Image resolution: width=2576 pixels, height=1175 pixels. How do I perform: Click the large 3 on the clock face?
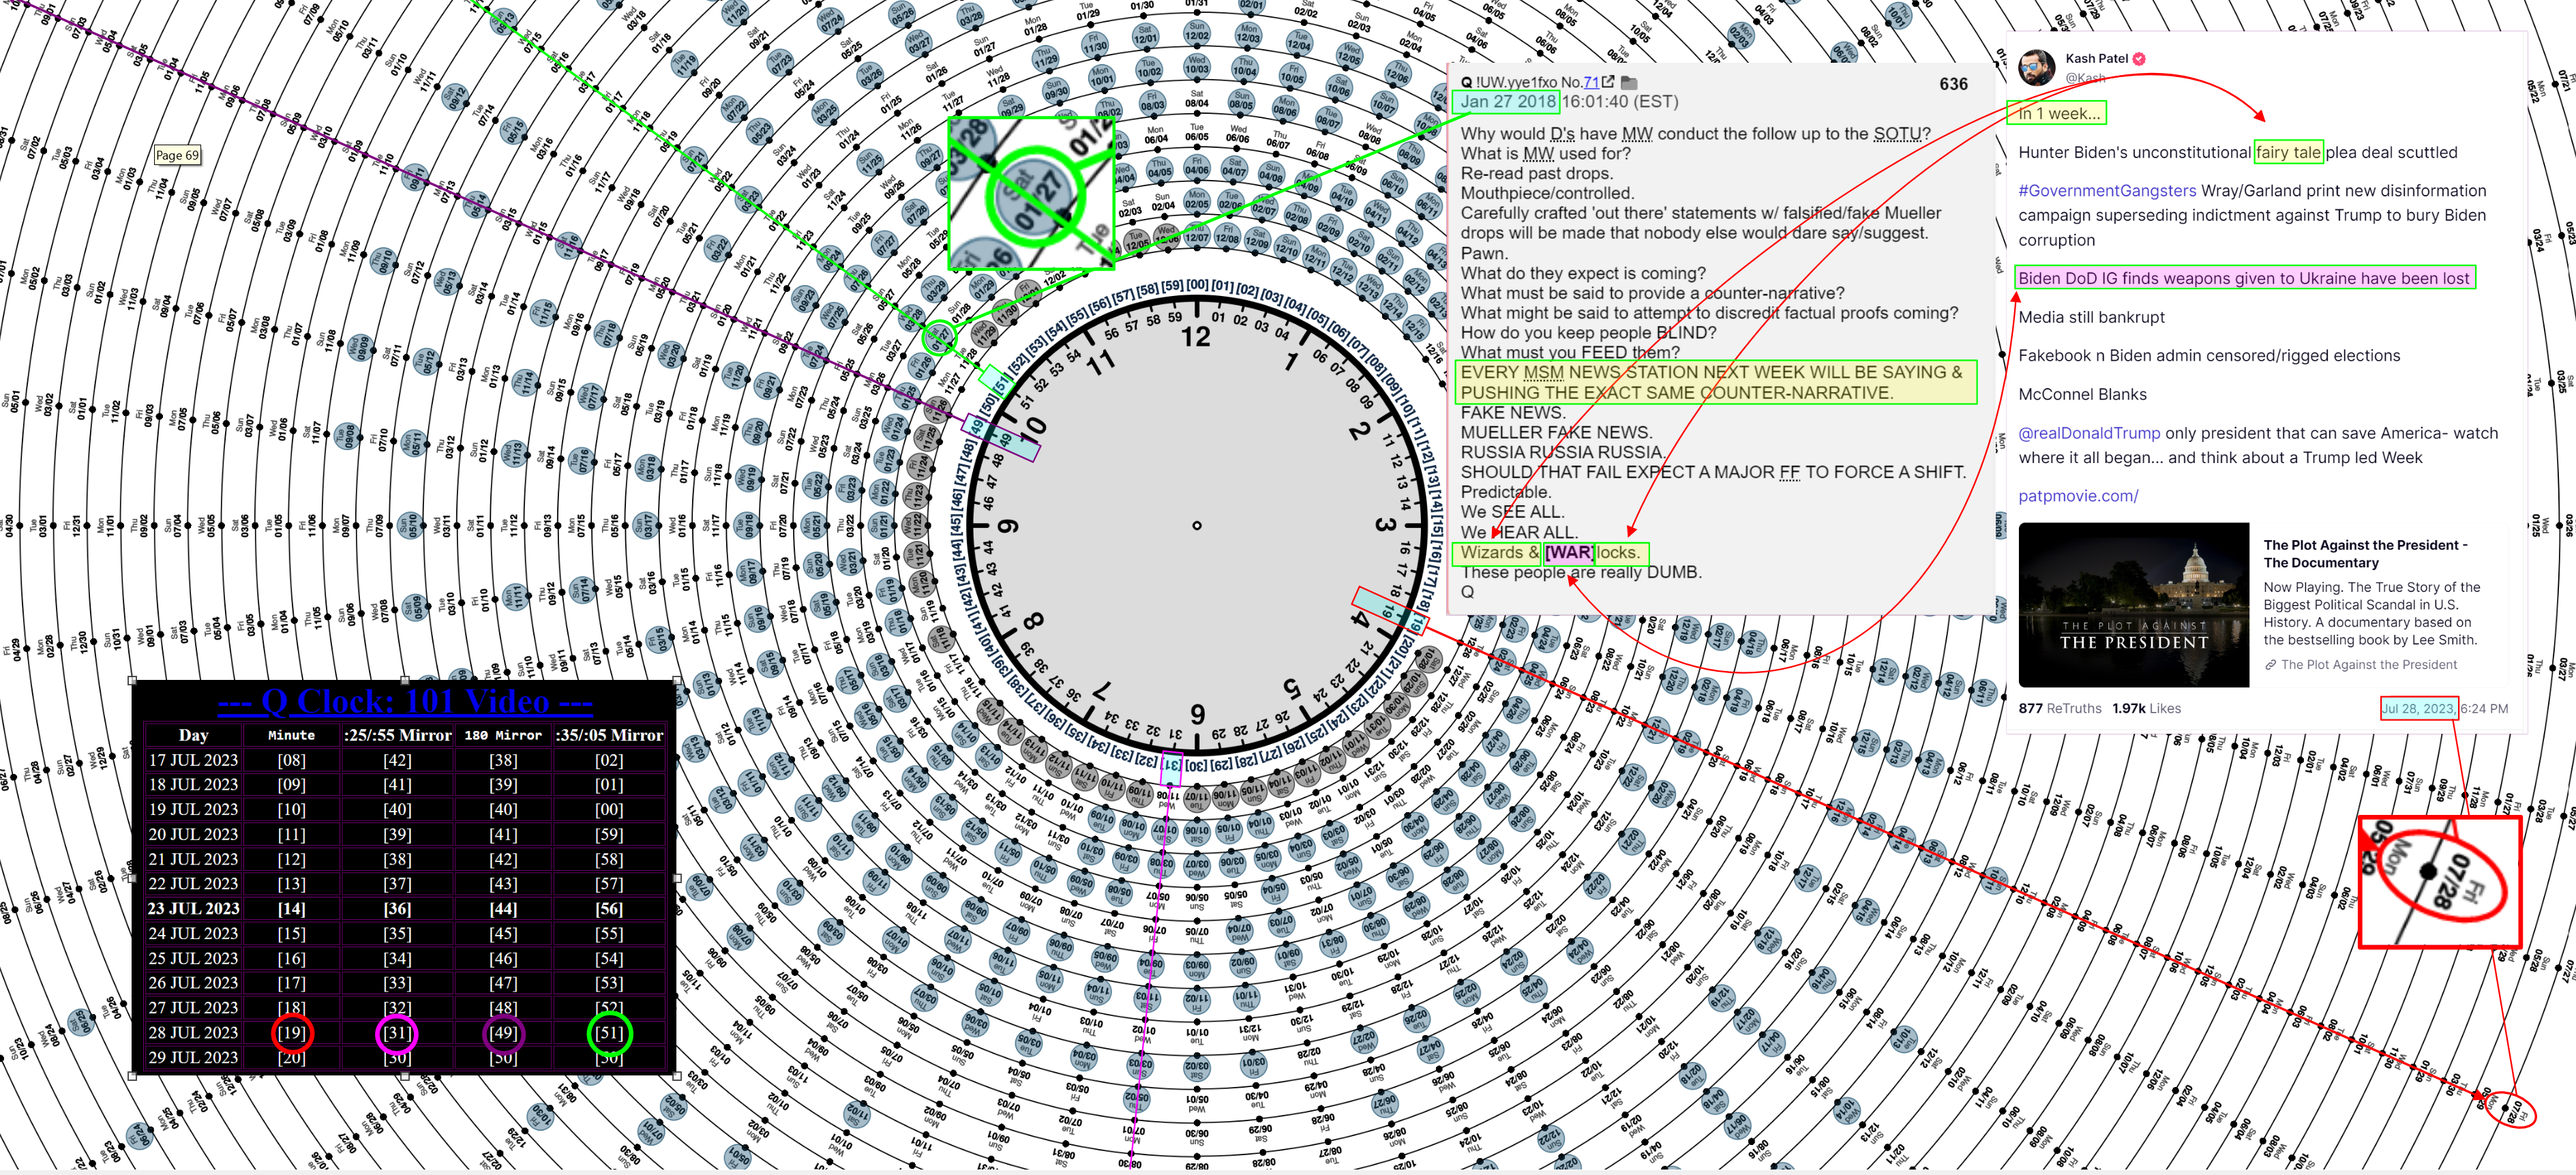(1385, 524)
